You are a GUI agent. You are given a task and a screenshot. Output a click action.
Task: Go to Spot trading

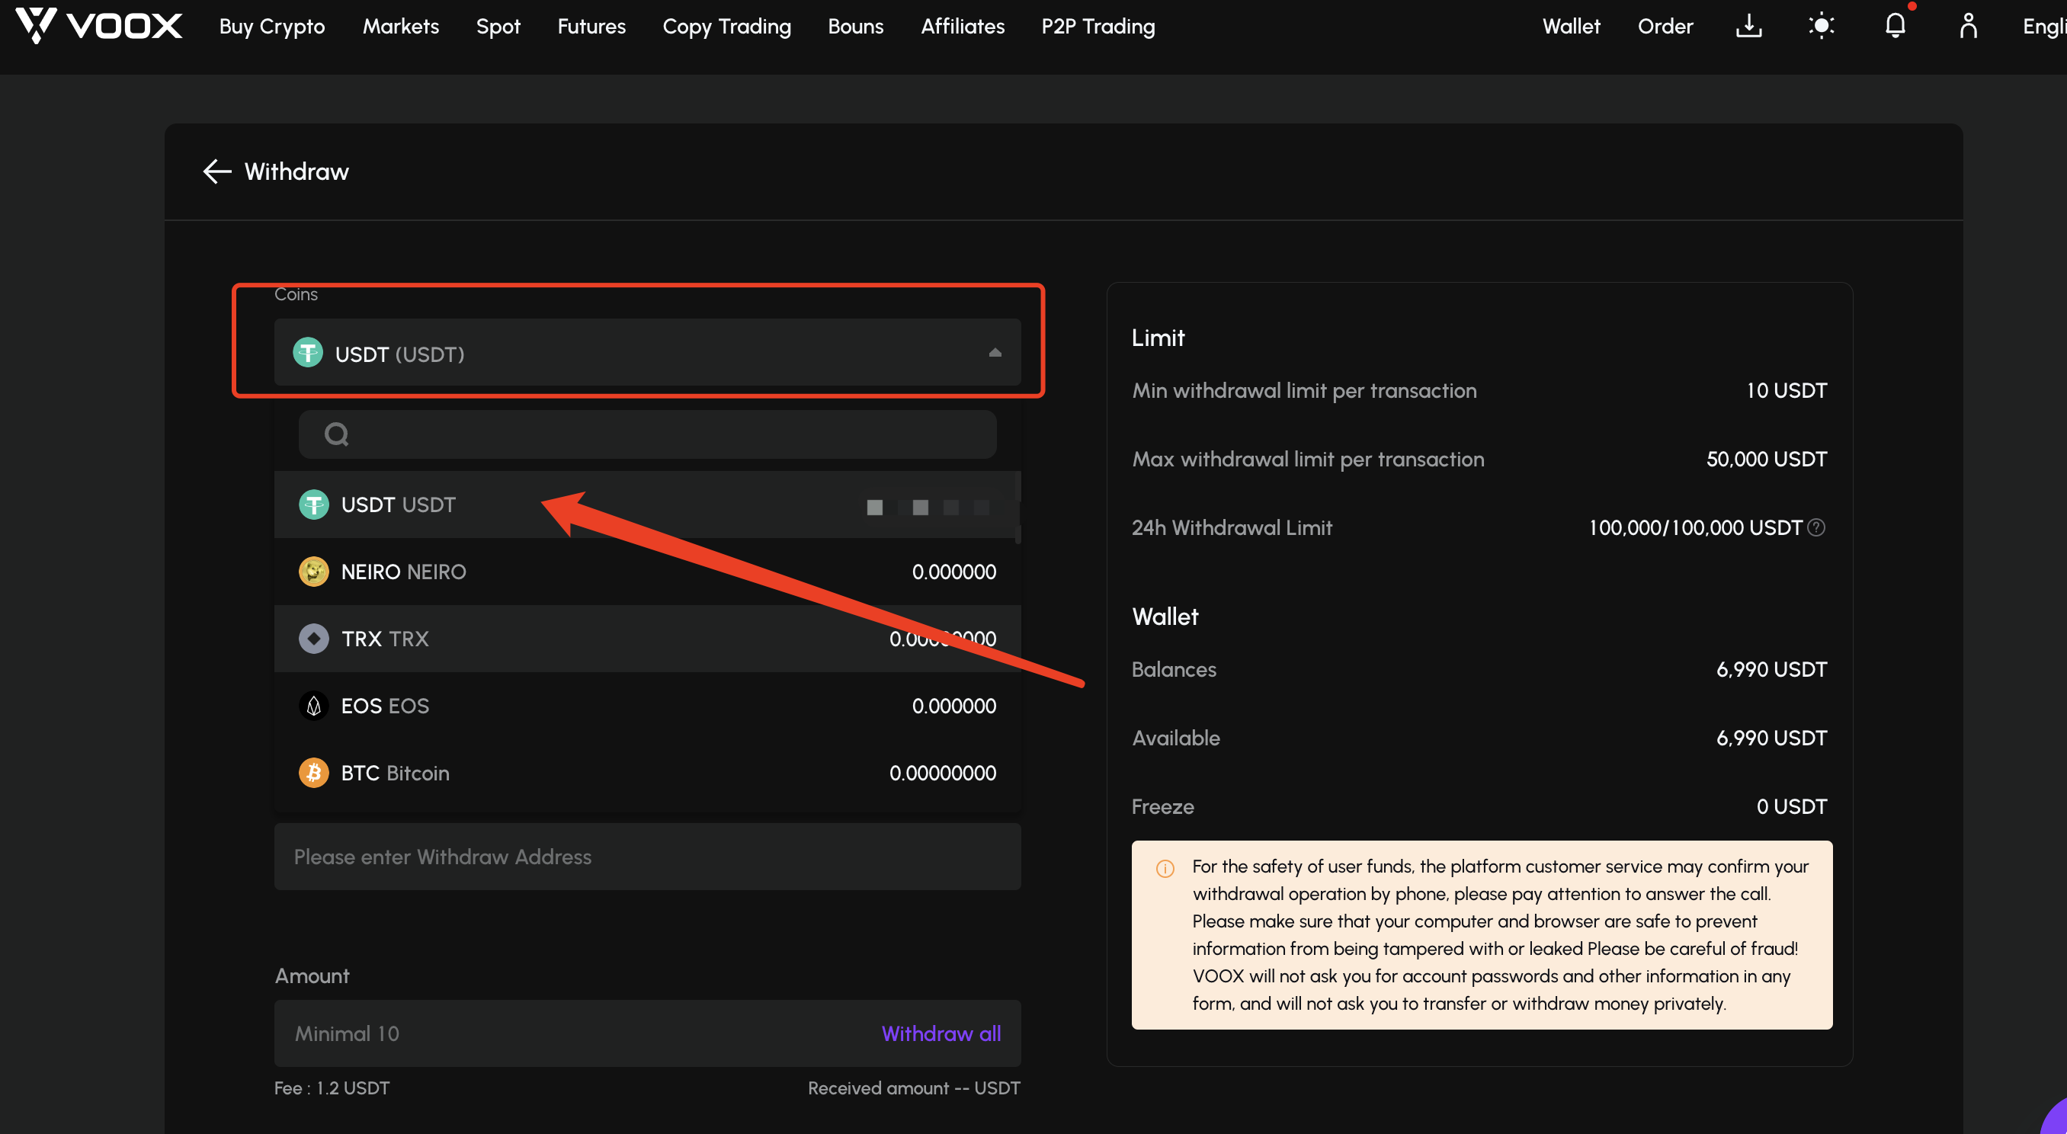tap(498, 27)
